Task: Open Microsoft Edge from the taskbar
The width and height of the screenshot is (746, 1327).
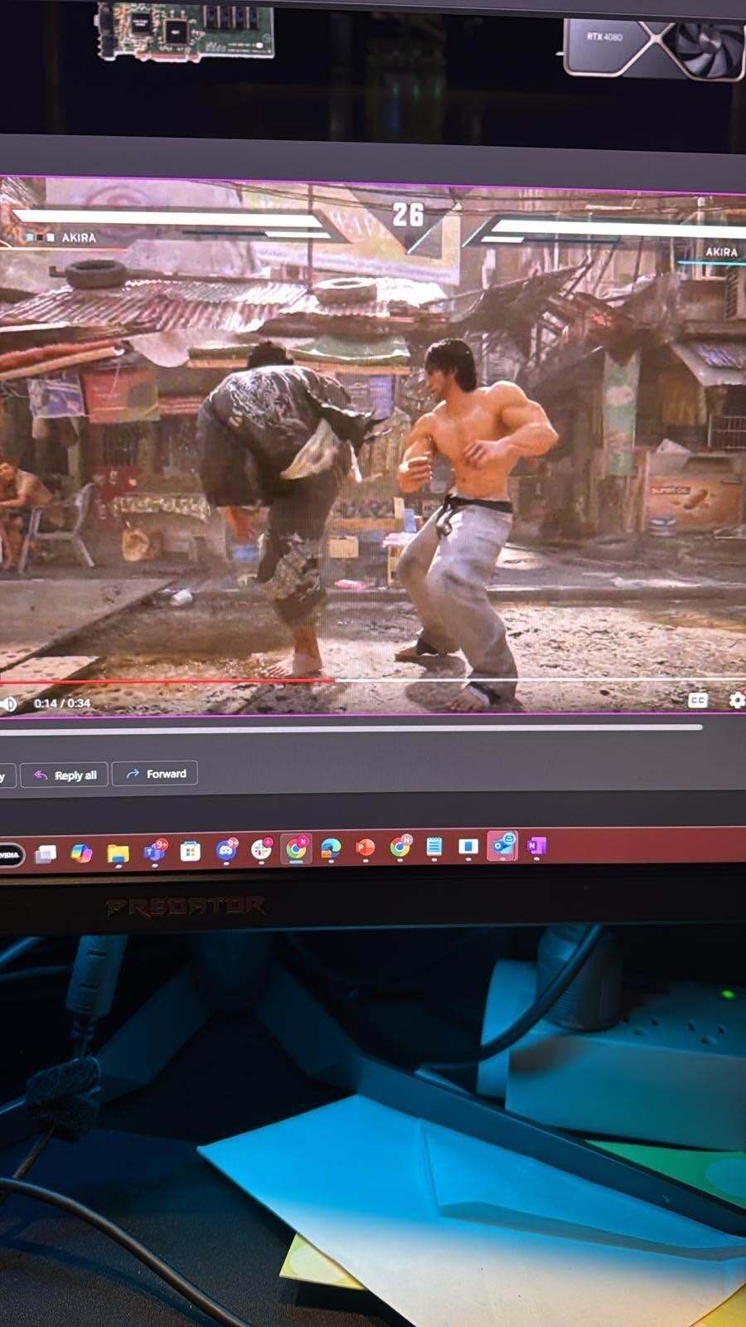Action: [x=331, y=848]
